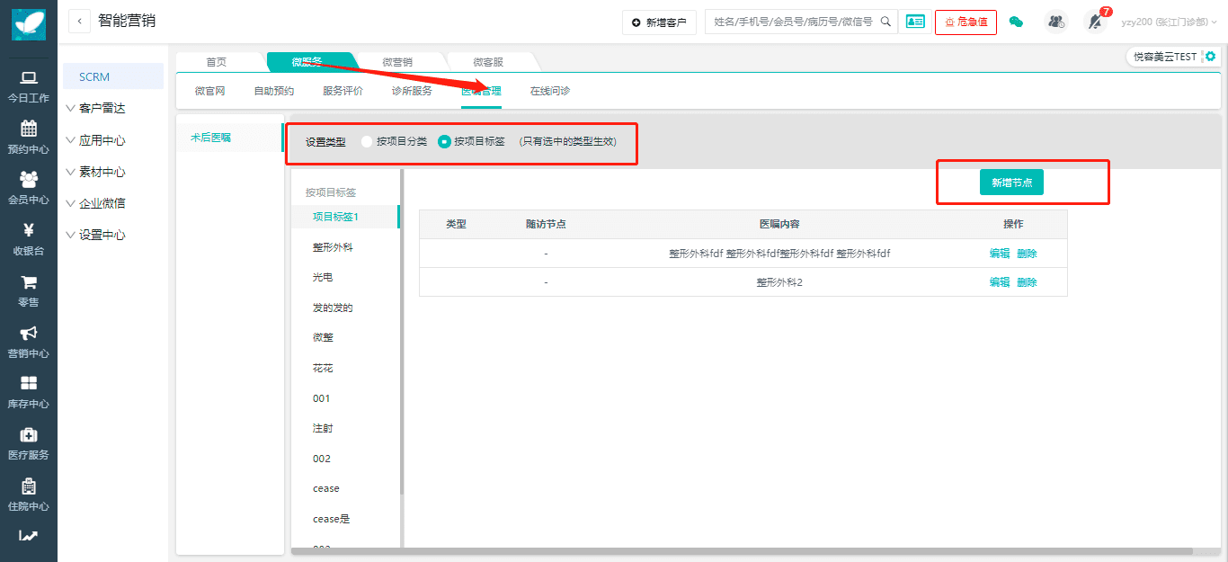
Task: Click the notification bell with badge 7
Action: click(x=1095, y=22)
